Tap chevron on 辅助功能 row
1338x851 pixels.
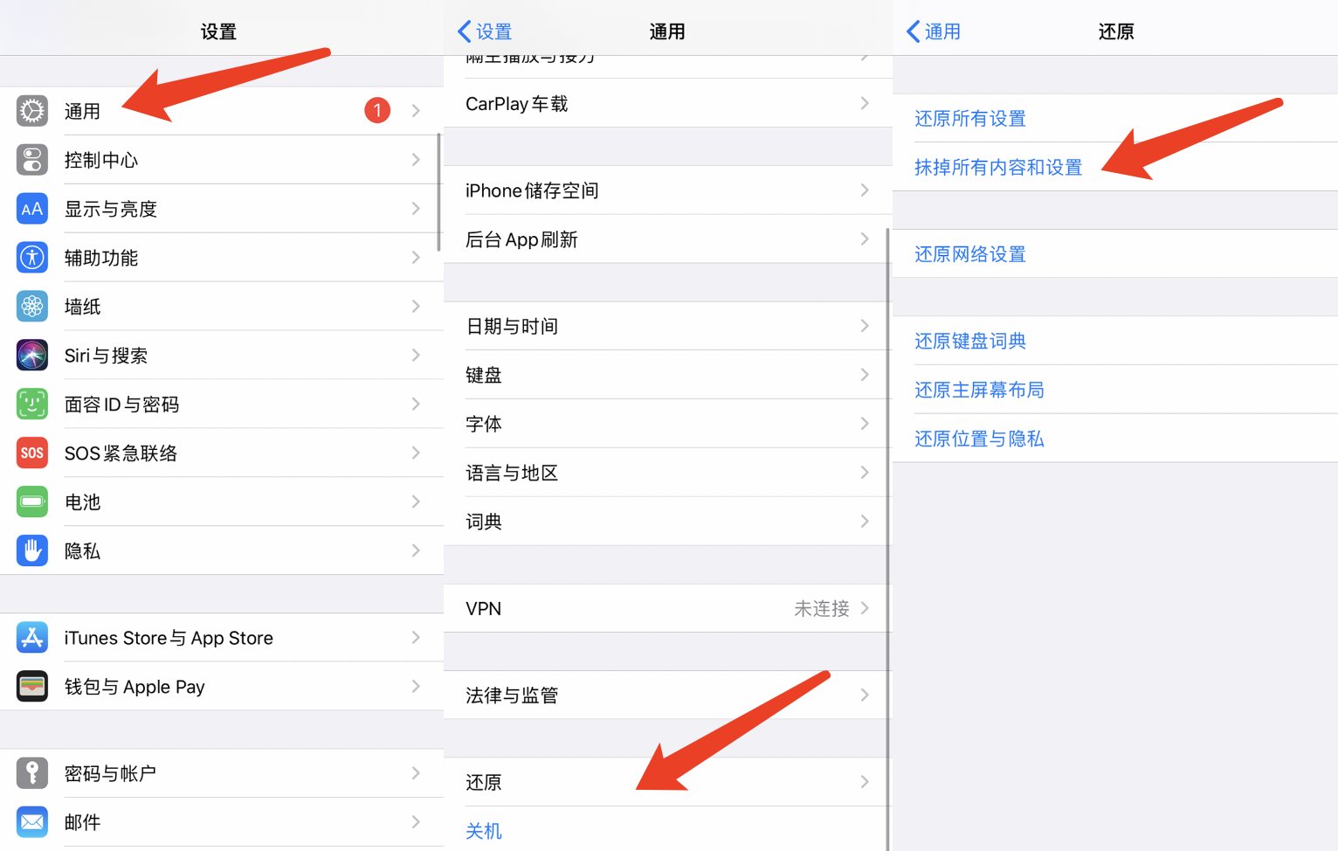click(416, 258)
